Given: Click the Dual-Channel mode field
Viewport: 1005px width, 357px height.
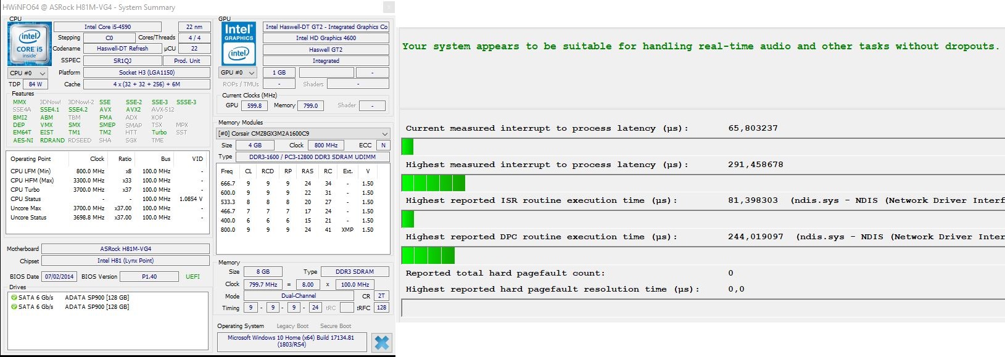Looking at the screenshot, I should coord(298,295).
